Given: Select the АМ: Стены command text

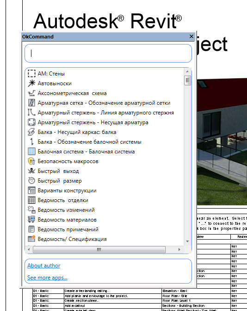Looking at the screenshot, I should (x=51, y=74).
